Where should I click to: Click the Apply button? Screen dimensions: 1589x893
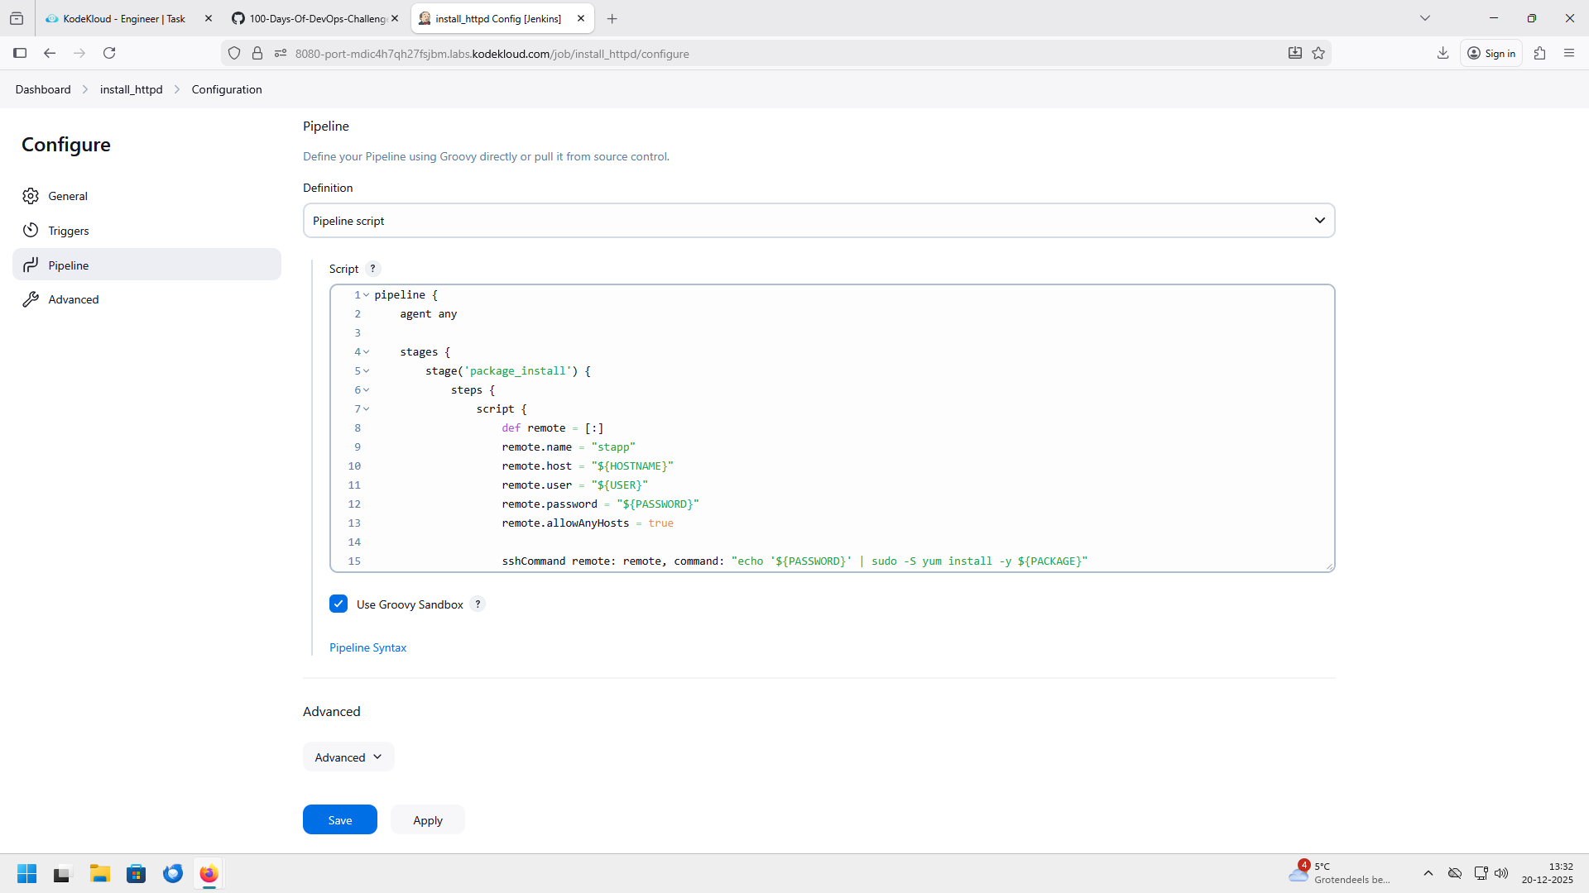427,820
